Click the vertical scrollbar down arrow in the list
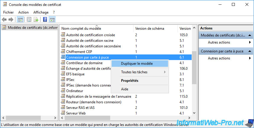 tap(194, 113)
